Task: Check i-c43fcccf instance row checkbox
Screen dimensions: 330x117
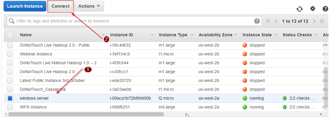Action: (x=10, y=72)
